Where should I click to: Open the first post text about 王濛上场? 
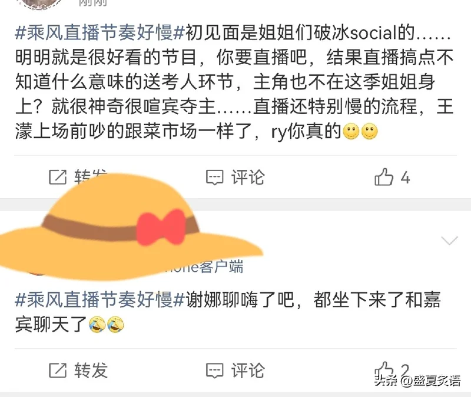point(234,82)
